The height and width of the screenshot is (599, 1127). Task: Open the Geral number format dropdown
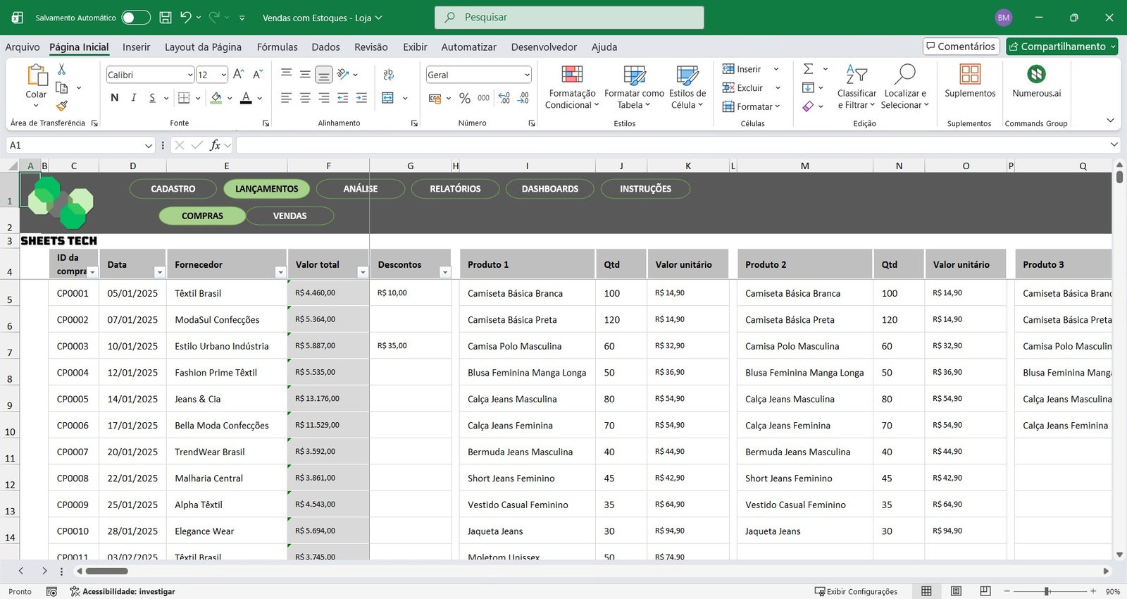pyautogui.click(x=527, y=75)
